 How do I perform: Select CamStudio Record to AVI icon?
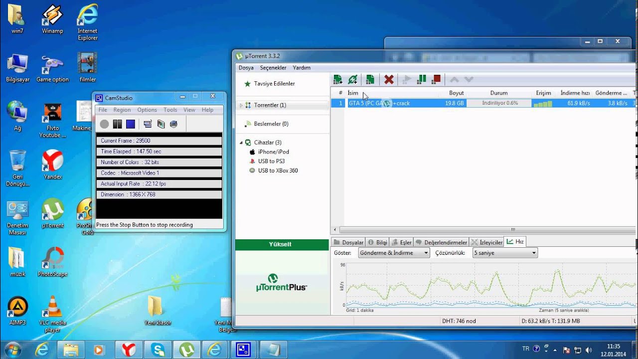coord(160,124)
